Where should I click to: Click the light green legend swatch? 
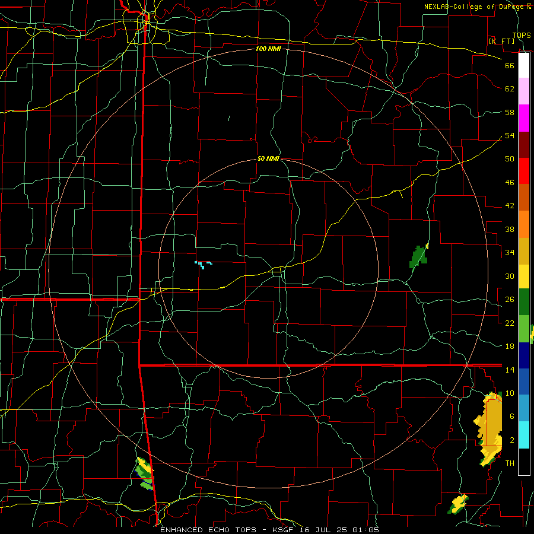(524, 329)
